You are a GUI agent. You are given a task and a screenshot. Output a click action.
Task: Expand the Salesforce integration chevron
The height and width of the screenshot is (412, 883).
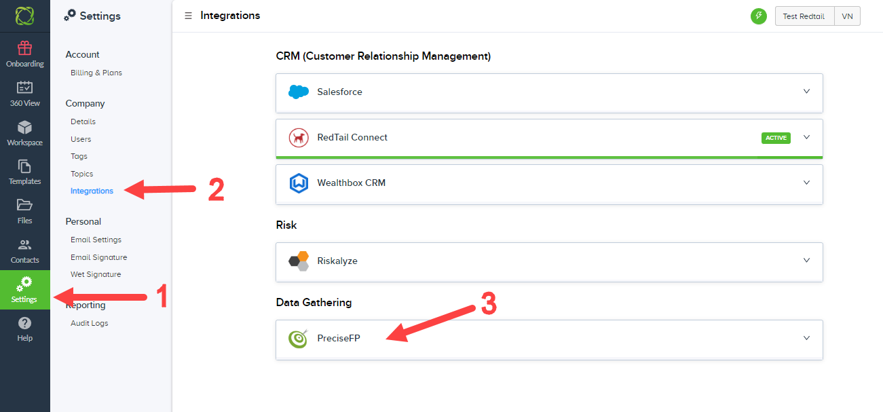[807, 92]
